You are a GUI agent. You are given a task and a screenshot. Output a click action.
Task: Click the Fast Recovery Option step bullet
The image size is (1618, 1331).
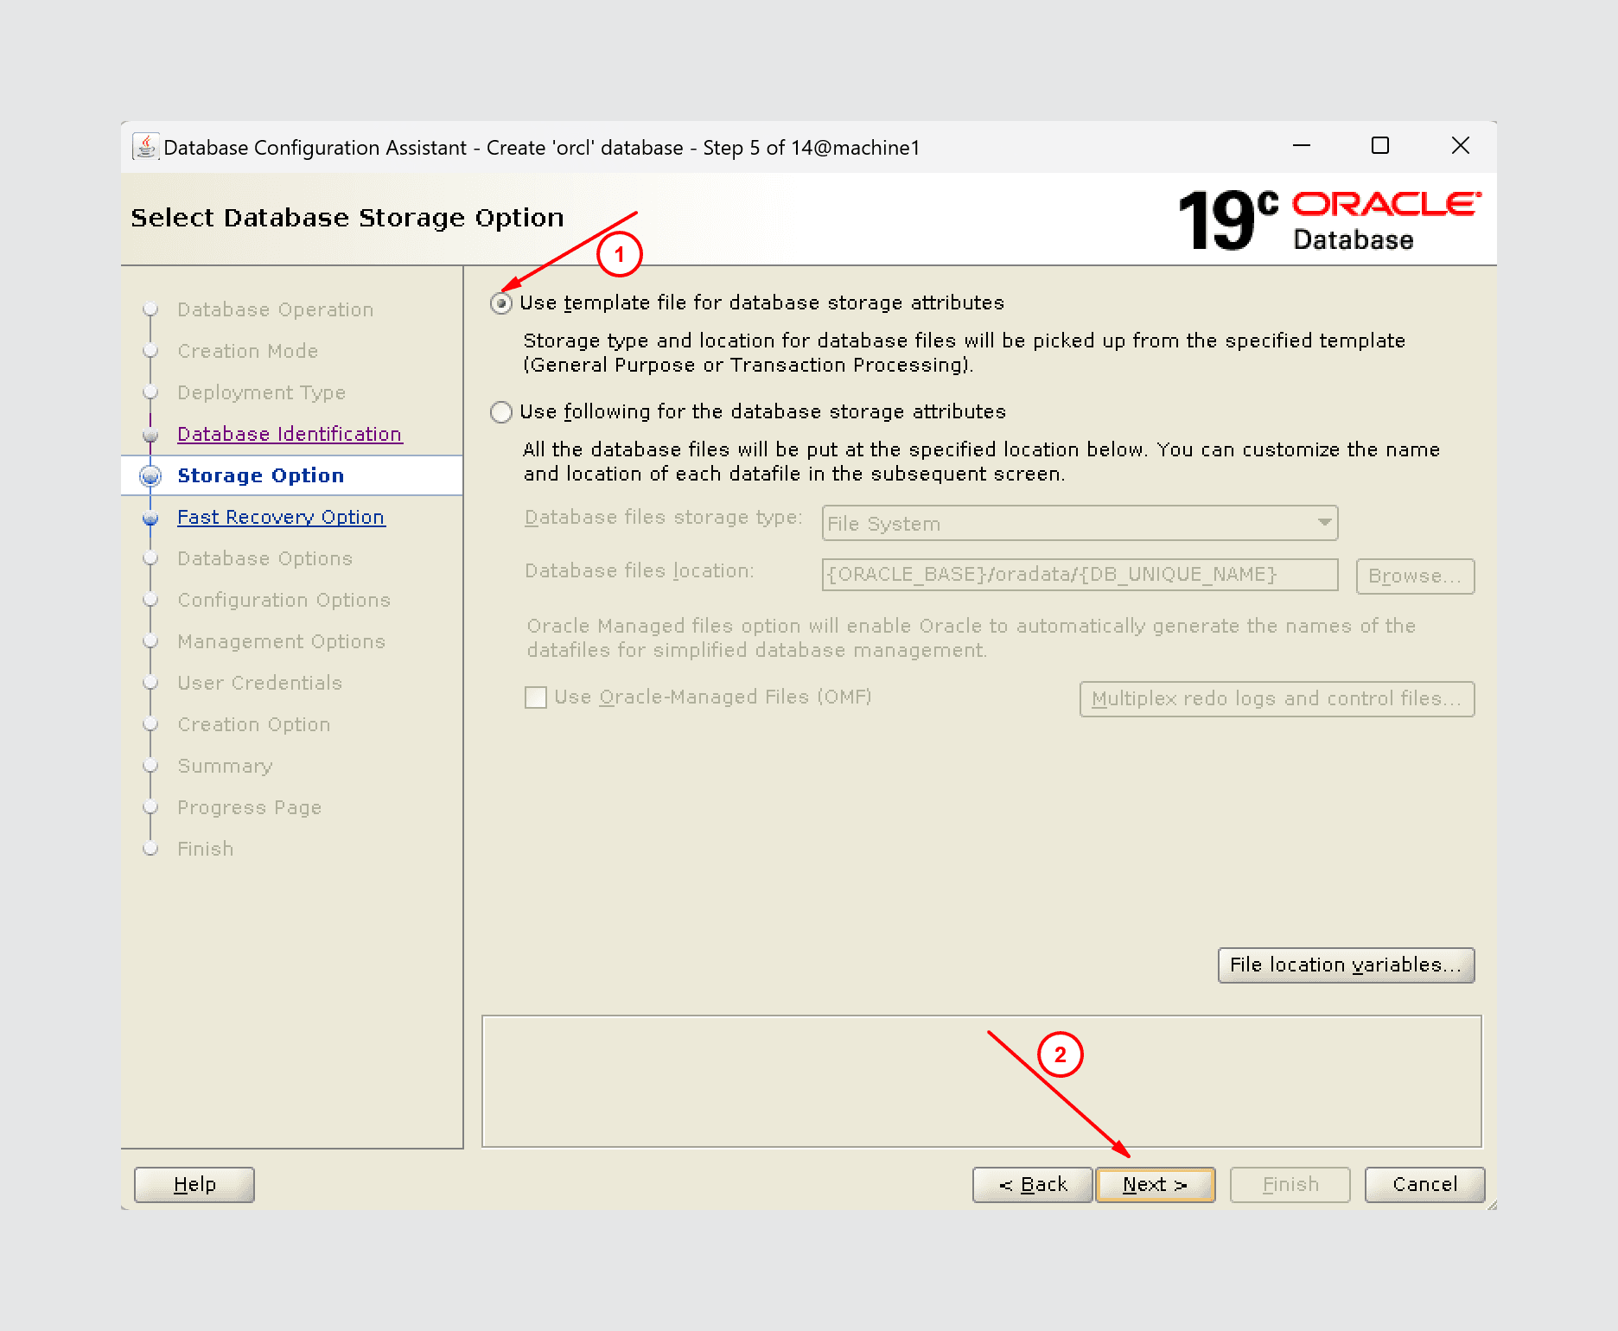click(x=150, y=518)
